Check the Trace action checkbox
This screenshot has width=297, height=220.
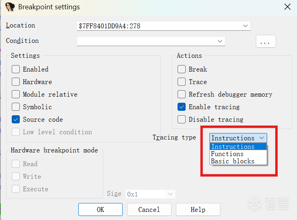(182, 82)
